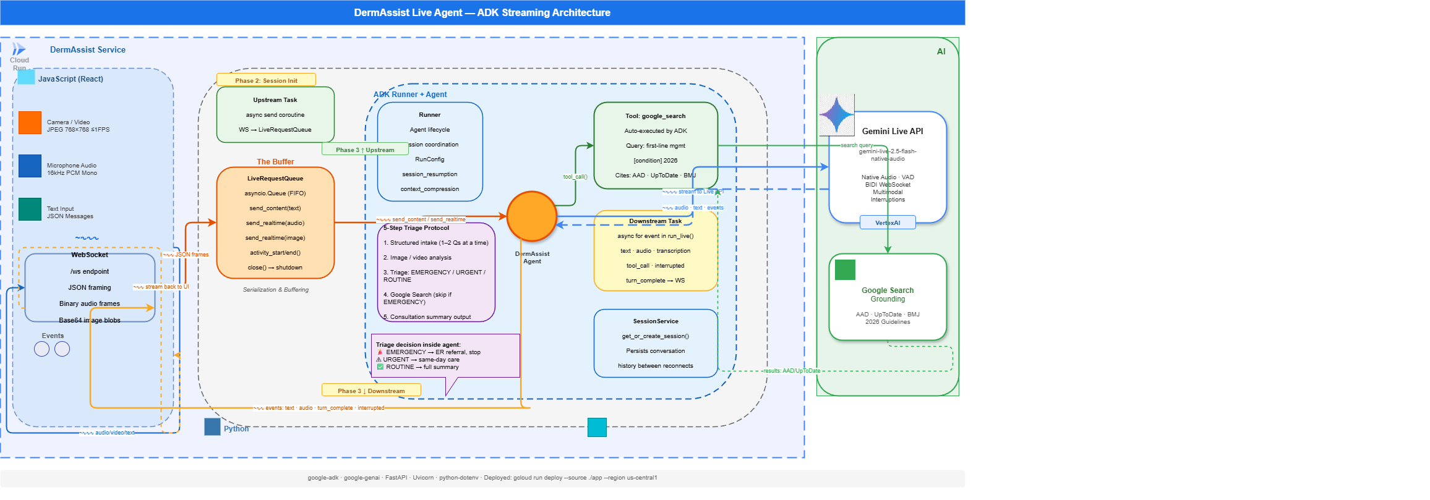
Task: Click the Gemini Live API title
Action: point(893,131)
